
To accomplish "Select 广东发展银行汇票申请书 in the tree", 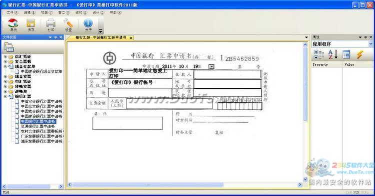I will (x=41, y=136).
